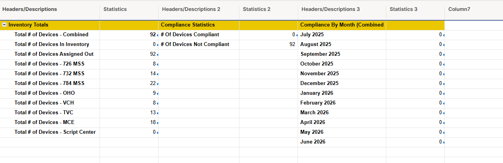Viewport: 503px width, 163px height.
Task: Select the # Of Devices Compliant cell
Action: coord(199,35)
